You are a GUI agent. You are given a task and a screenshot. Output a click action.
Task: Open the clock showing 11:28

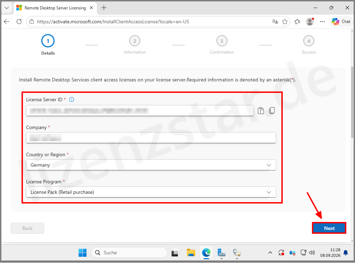point(330,253)
